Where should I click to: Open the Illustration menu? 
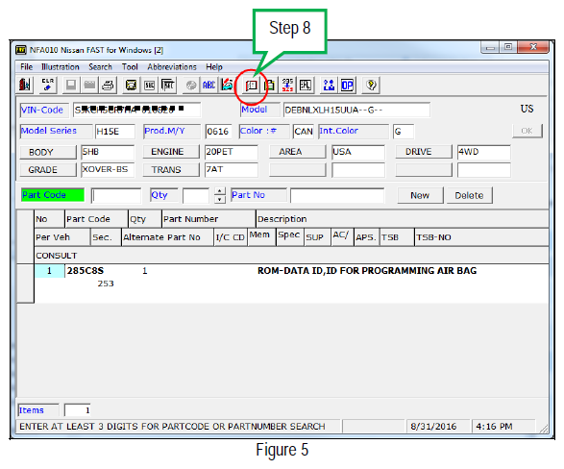[61, 67]
